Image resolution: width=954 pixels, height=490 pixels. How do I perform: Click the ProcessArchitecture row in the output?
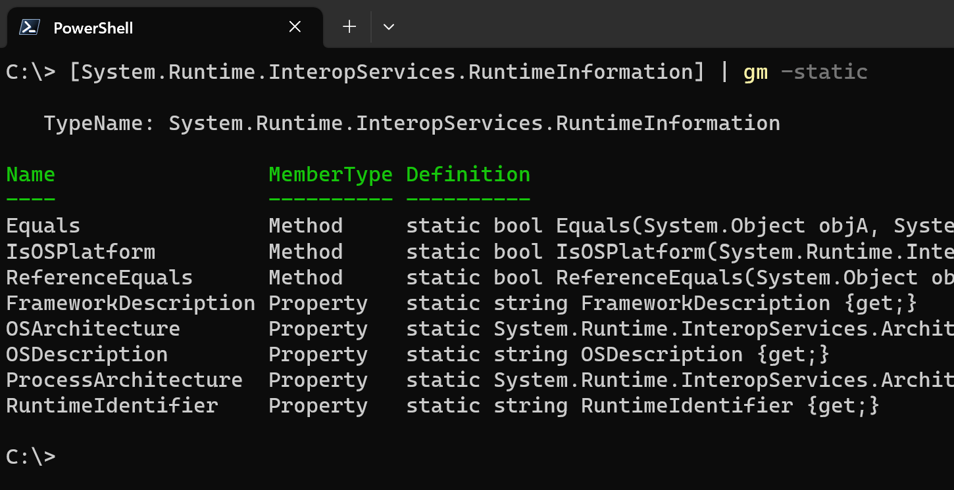pos(124,380)
